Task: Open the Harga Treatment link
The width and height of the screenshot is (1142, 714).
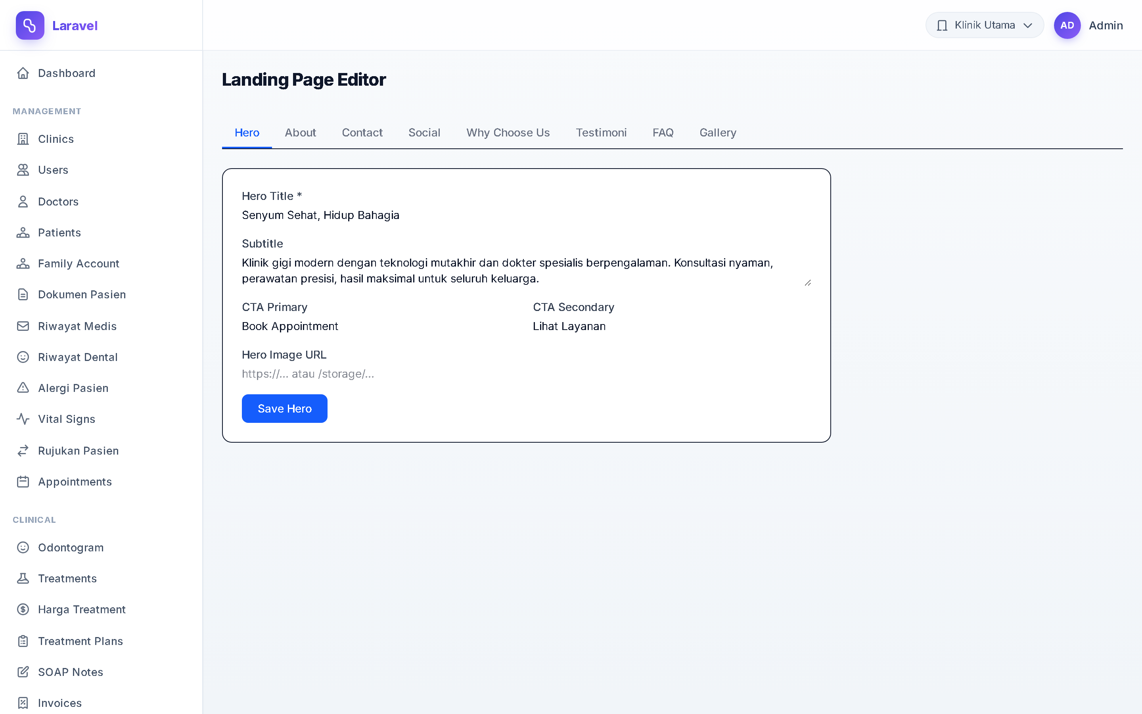Action: click(x=101, y=610)
